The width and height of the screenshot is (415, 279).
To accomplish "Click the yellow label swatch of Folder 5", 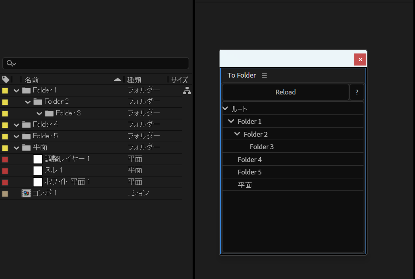I will pos(5,136).
